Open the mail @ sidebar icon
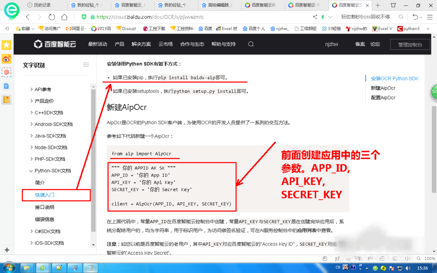437x273 pixels. [7, 72]
